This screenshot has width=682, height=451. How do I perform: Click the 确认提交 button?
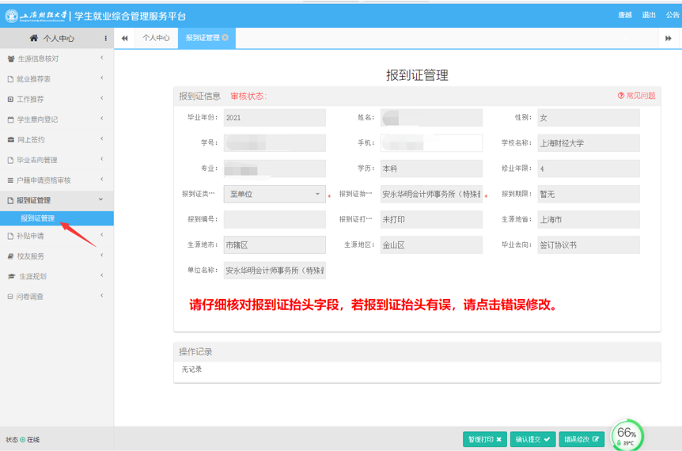coord(532,439)
